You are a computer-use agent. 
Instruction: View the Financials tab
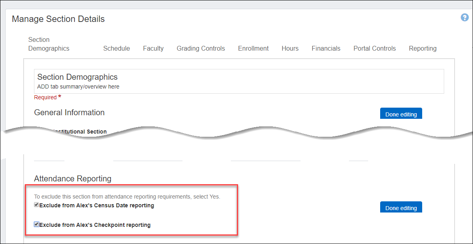(x=326, y=49)
